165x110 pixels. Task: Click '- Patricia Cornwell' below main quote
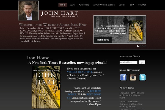76,79
